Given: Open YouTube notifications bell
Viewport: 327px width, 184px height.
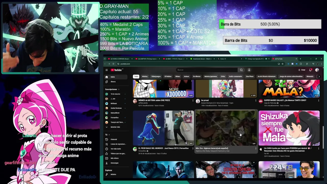Looking at the screenshot, I should (x=310, y=70).
